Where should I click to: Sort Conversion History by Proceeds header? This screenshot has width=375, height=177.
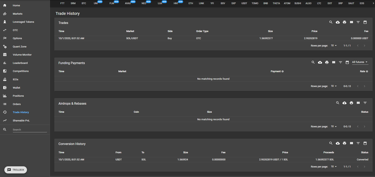(328, 152)
